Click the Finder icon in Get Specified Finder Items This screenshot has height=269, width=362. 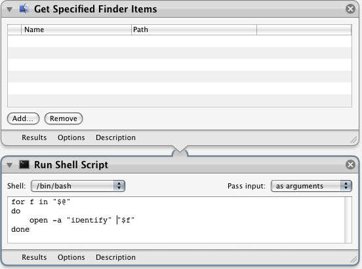24,9
